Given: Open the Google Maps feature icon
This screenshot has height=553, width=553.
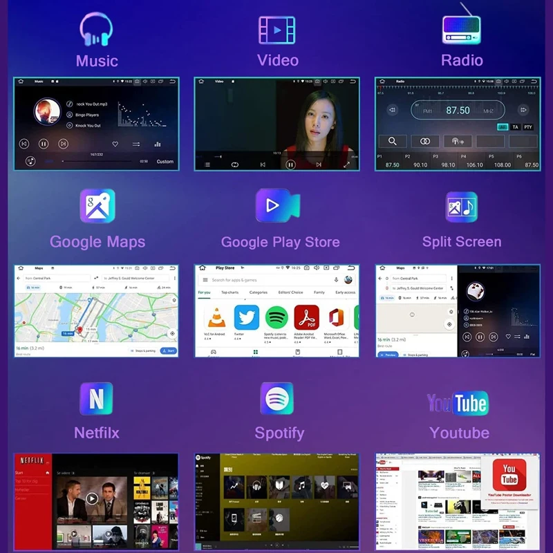Looking at the screenshot, I should point(97,205).
